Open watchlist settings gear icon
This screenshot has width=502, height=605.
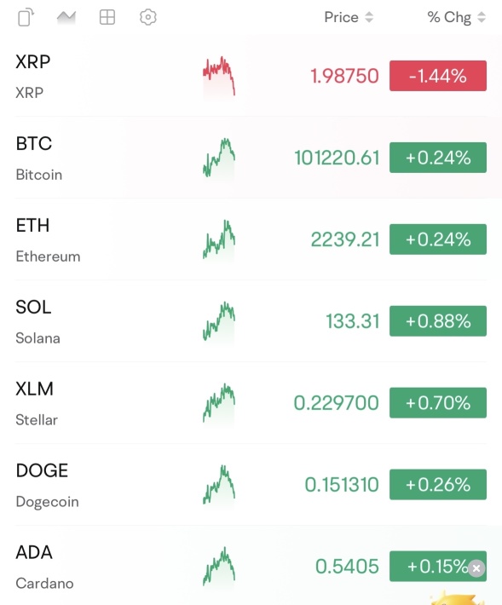[148, 17]
